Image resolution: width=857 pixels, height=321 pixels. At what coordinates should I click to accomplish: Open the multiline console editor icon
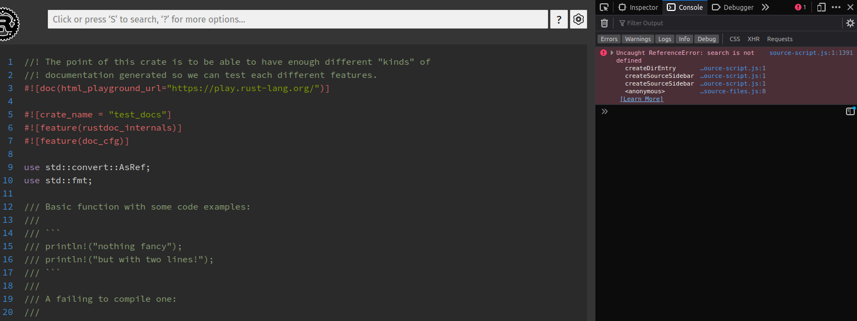(849, 111)
